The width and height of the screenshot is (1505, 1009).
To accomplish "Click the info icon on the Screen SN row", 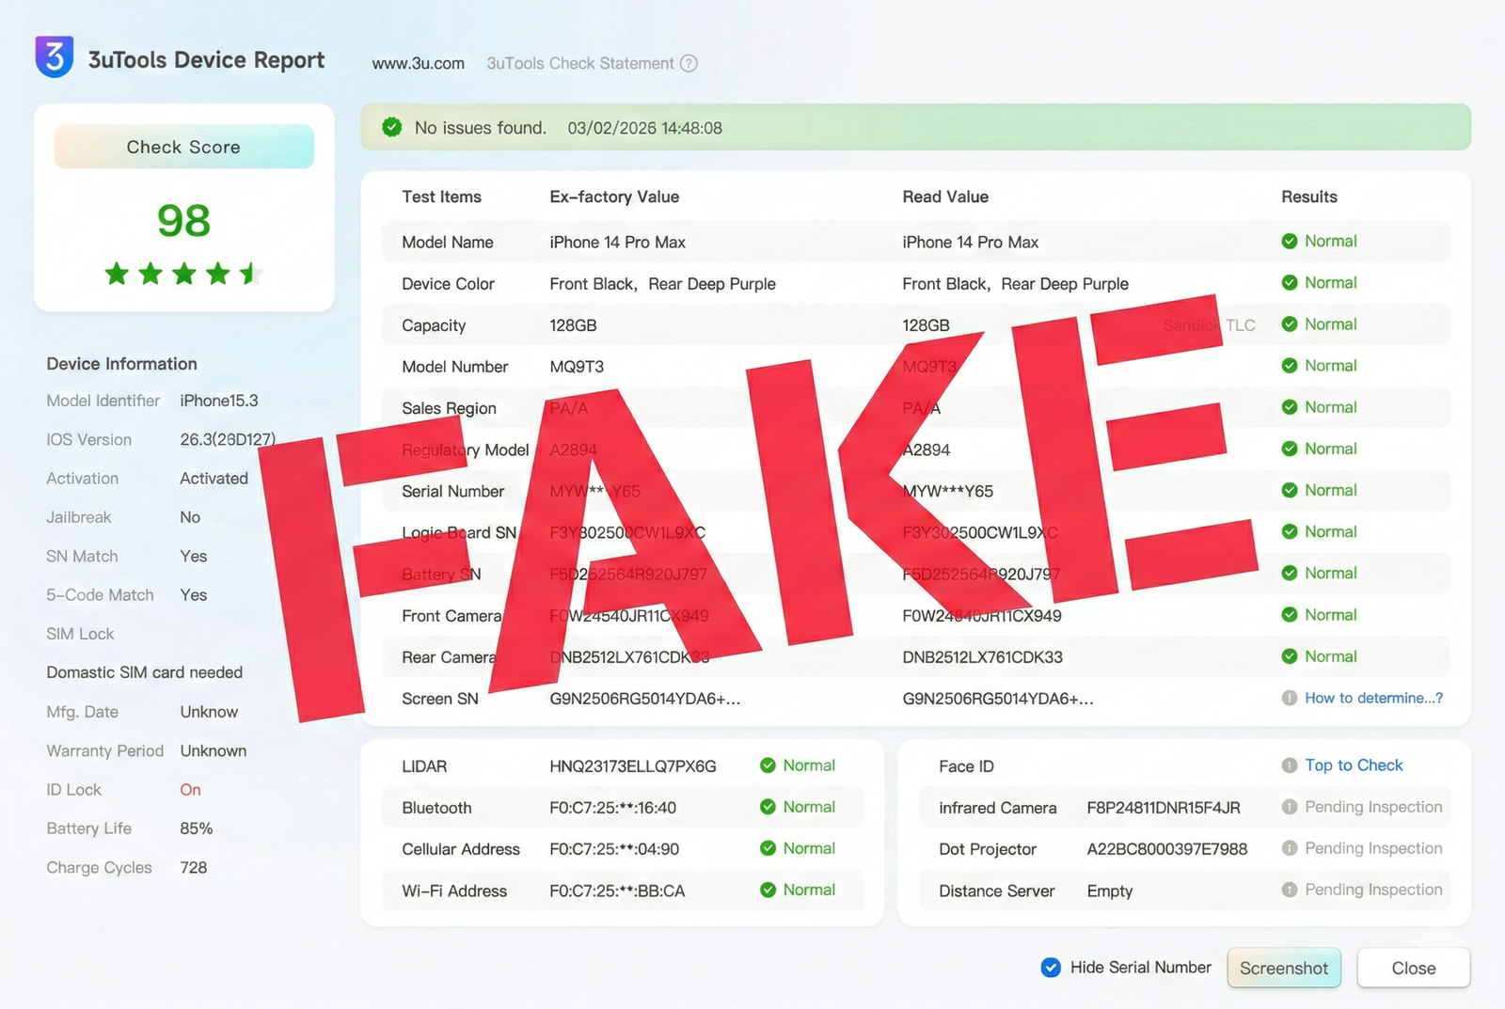I will (x=1290, y=698).
